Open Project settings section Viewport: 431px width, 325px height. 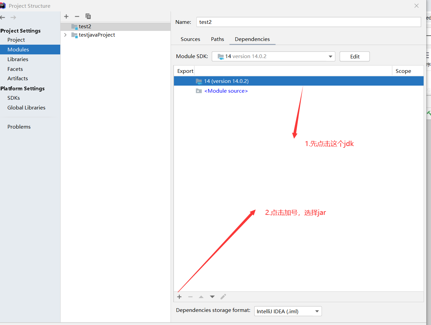click(16, 40)
